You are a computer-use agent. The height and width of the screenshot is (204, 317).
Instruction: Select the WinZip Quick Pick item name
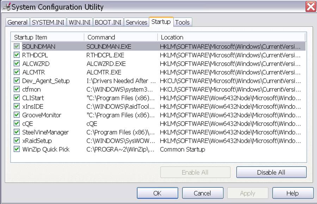click(46, 149)
